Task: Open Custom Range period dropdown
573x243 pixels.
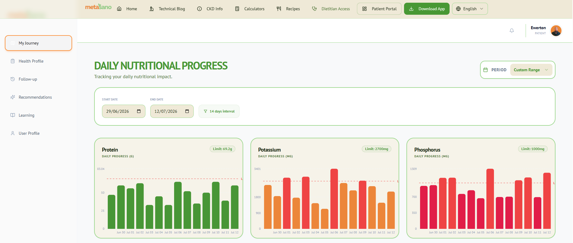Action: (531, 70)
